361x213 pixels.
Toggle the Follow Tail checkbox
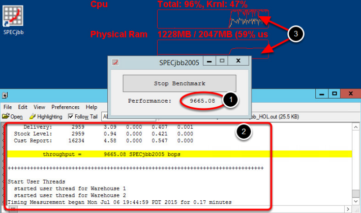tap(71, 116)
